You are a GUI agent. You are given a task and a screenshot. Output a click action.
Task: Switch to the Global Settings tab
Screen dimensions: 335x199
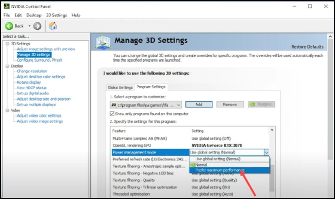click(120, 87)
